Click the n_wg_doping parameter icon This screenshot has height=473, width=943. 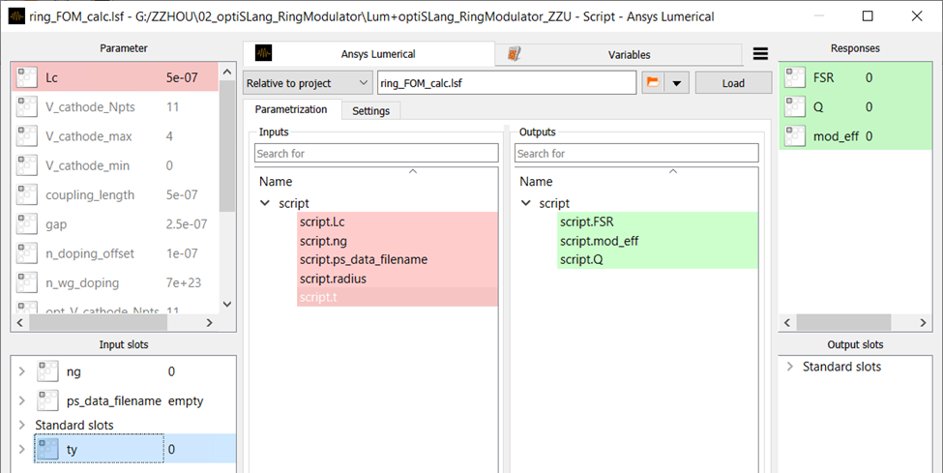tap(27, 282)
